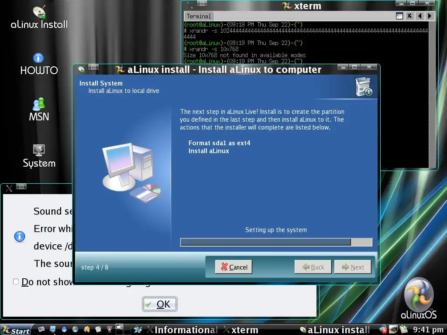The height and width of the screenshot is (335, 447).
Task: Open the installer window menu icon in titlebar
Action: tap(81, 69)
